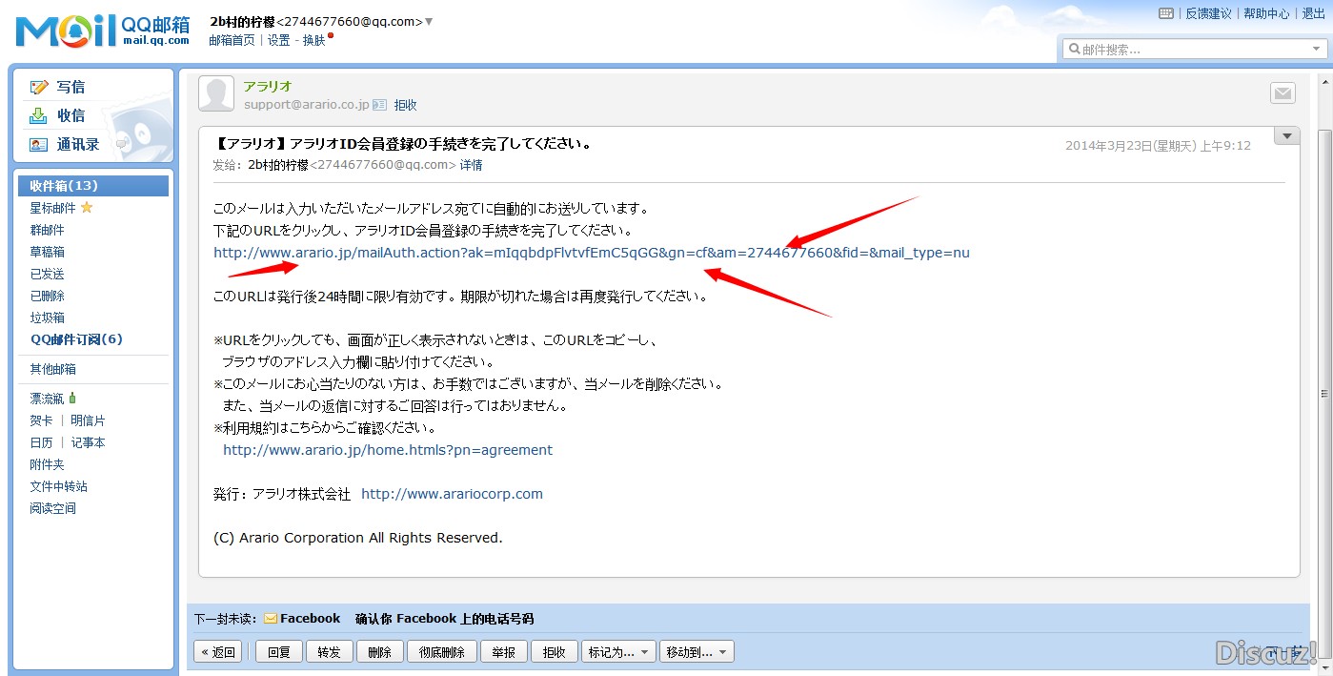Open the contacts (通讯录) icon
Image resolution: width=1333 pixels, height=676 pixels.
(x=38, y=145)
